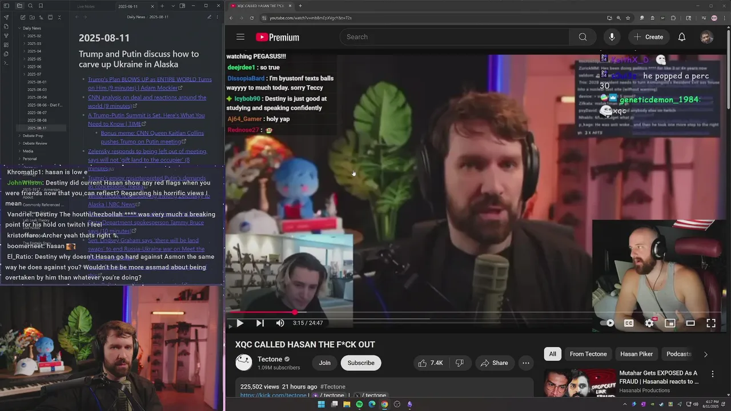Image resolution: width=731 pixels, height=411 pixels.
Task: Click the YouTube search input field
Action: pyautogui.click(x=455, y=37)
